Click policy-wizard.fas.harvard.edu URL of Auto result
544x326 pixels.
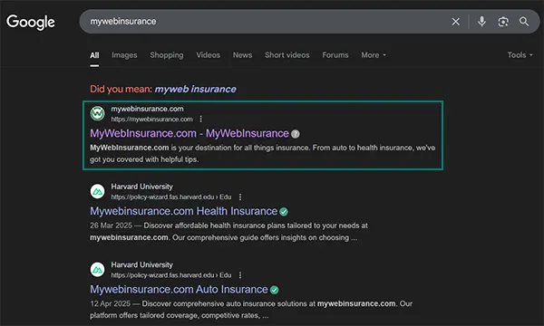171,275
